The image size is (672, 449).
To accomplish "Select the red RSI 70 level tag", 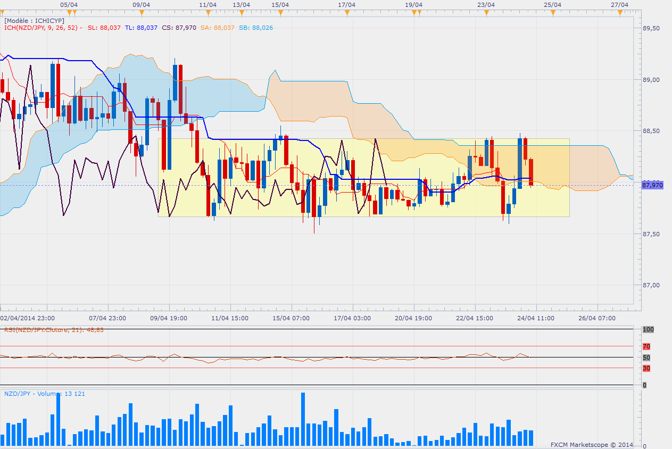I will click(646, 347).
